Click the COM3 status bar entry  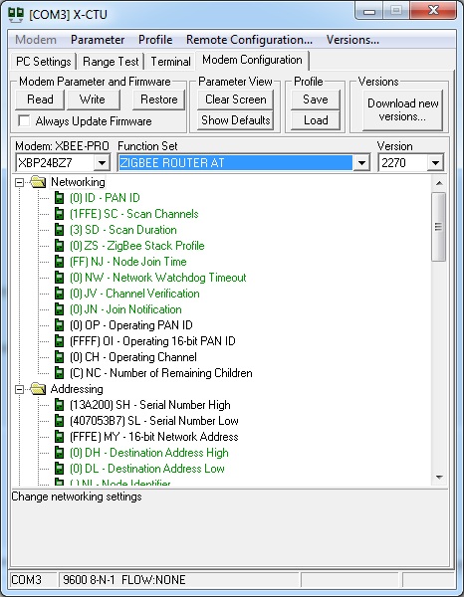coord(33,580)
